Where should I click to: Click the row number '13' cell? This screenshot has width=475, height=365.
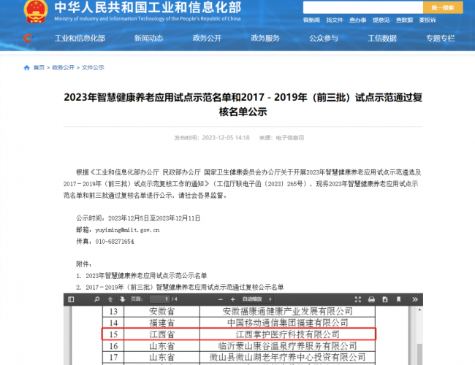pyautogui.click(x=113, y=311)
